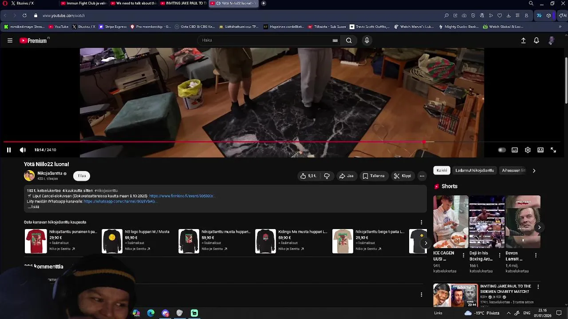Start voice search with the microphone icon
Image resolution: width=568 pixels, height=319 pixels.
tap(367, 40)
